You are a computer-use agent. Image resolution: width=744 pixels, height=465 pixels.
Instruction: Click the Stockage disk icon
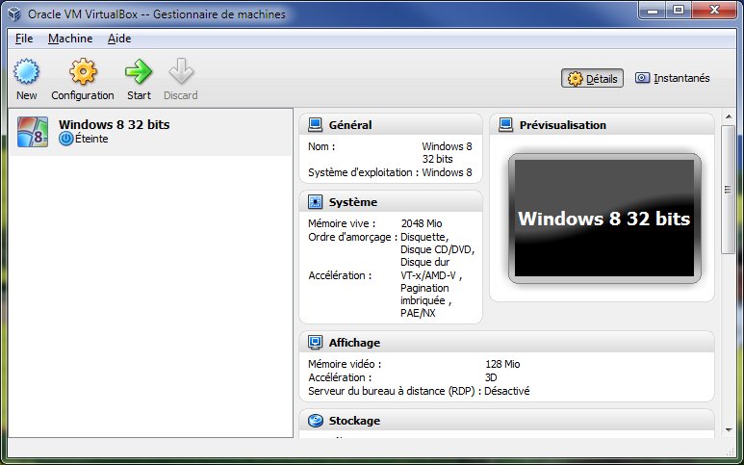[315, 421]
